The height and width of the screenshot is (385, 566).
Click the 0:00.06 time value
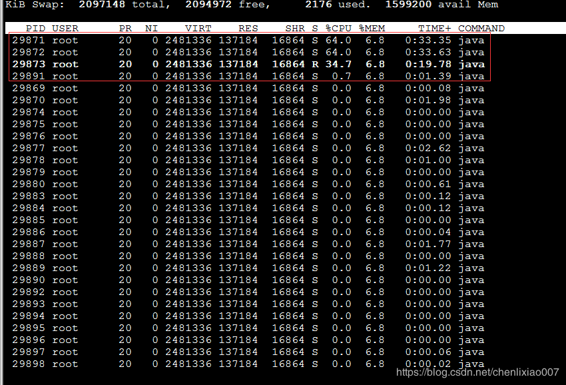pyautogui.click(x=428, y=352)
